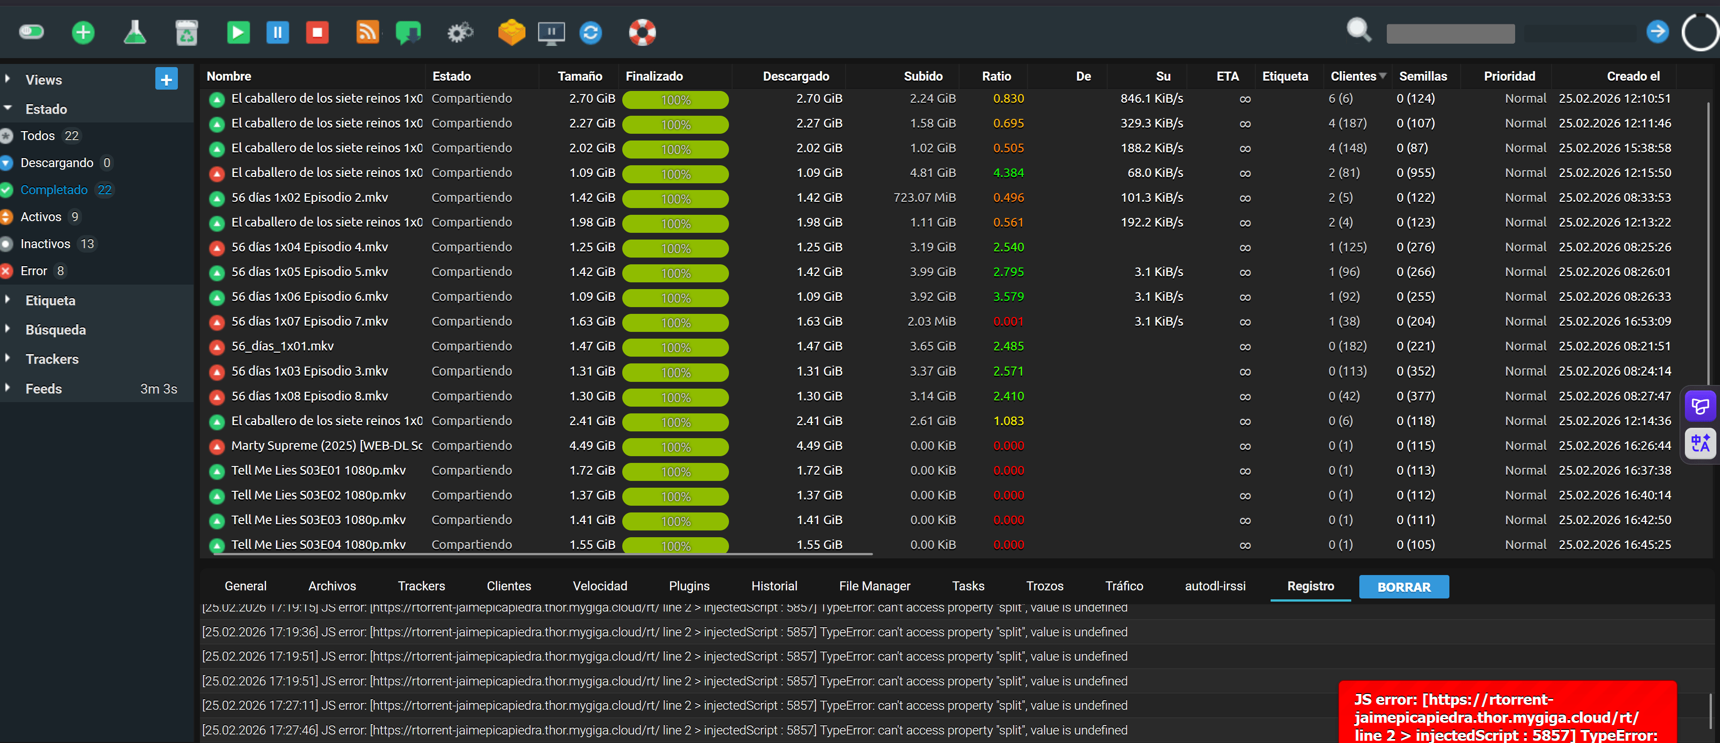
Task: Click the recycle bin Remove icon
Action: (x=186, y=32)
